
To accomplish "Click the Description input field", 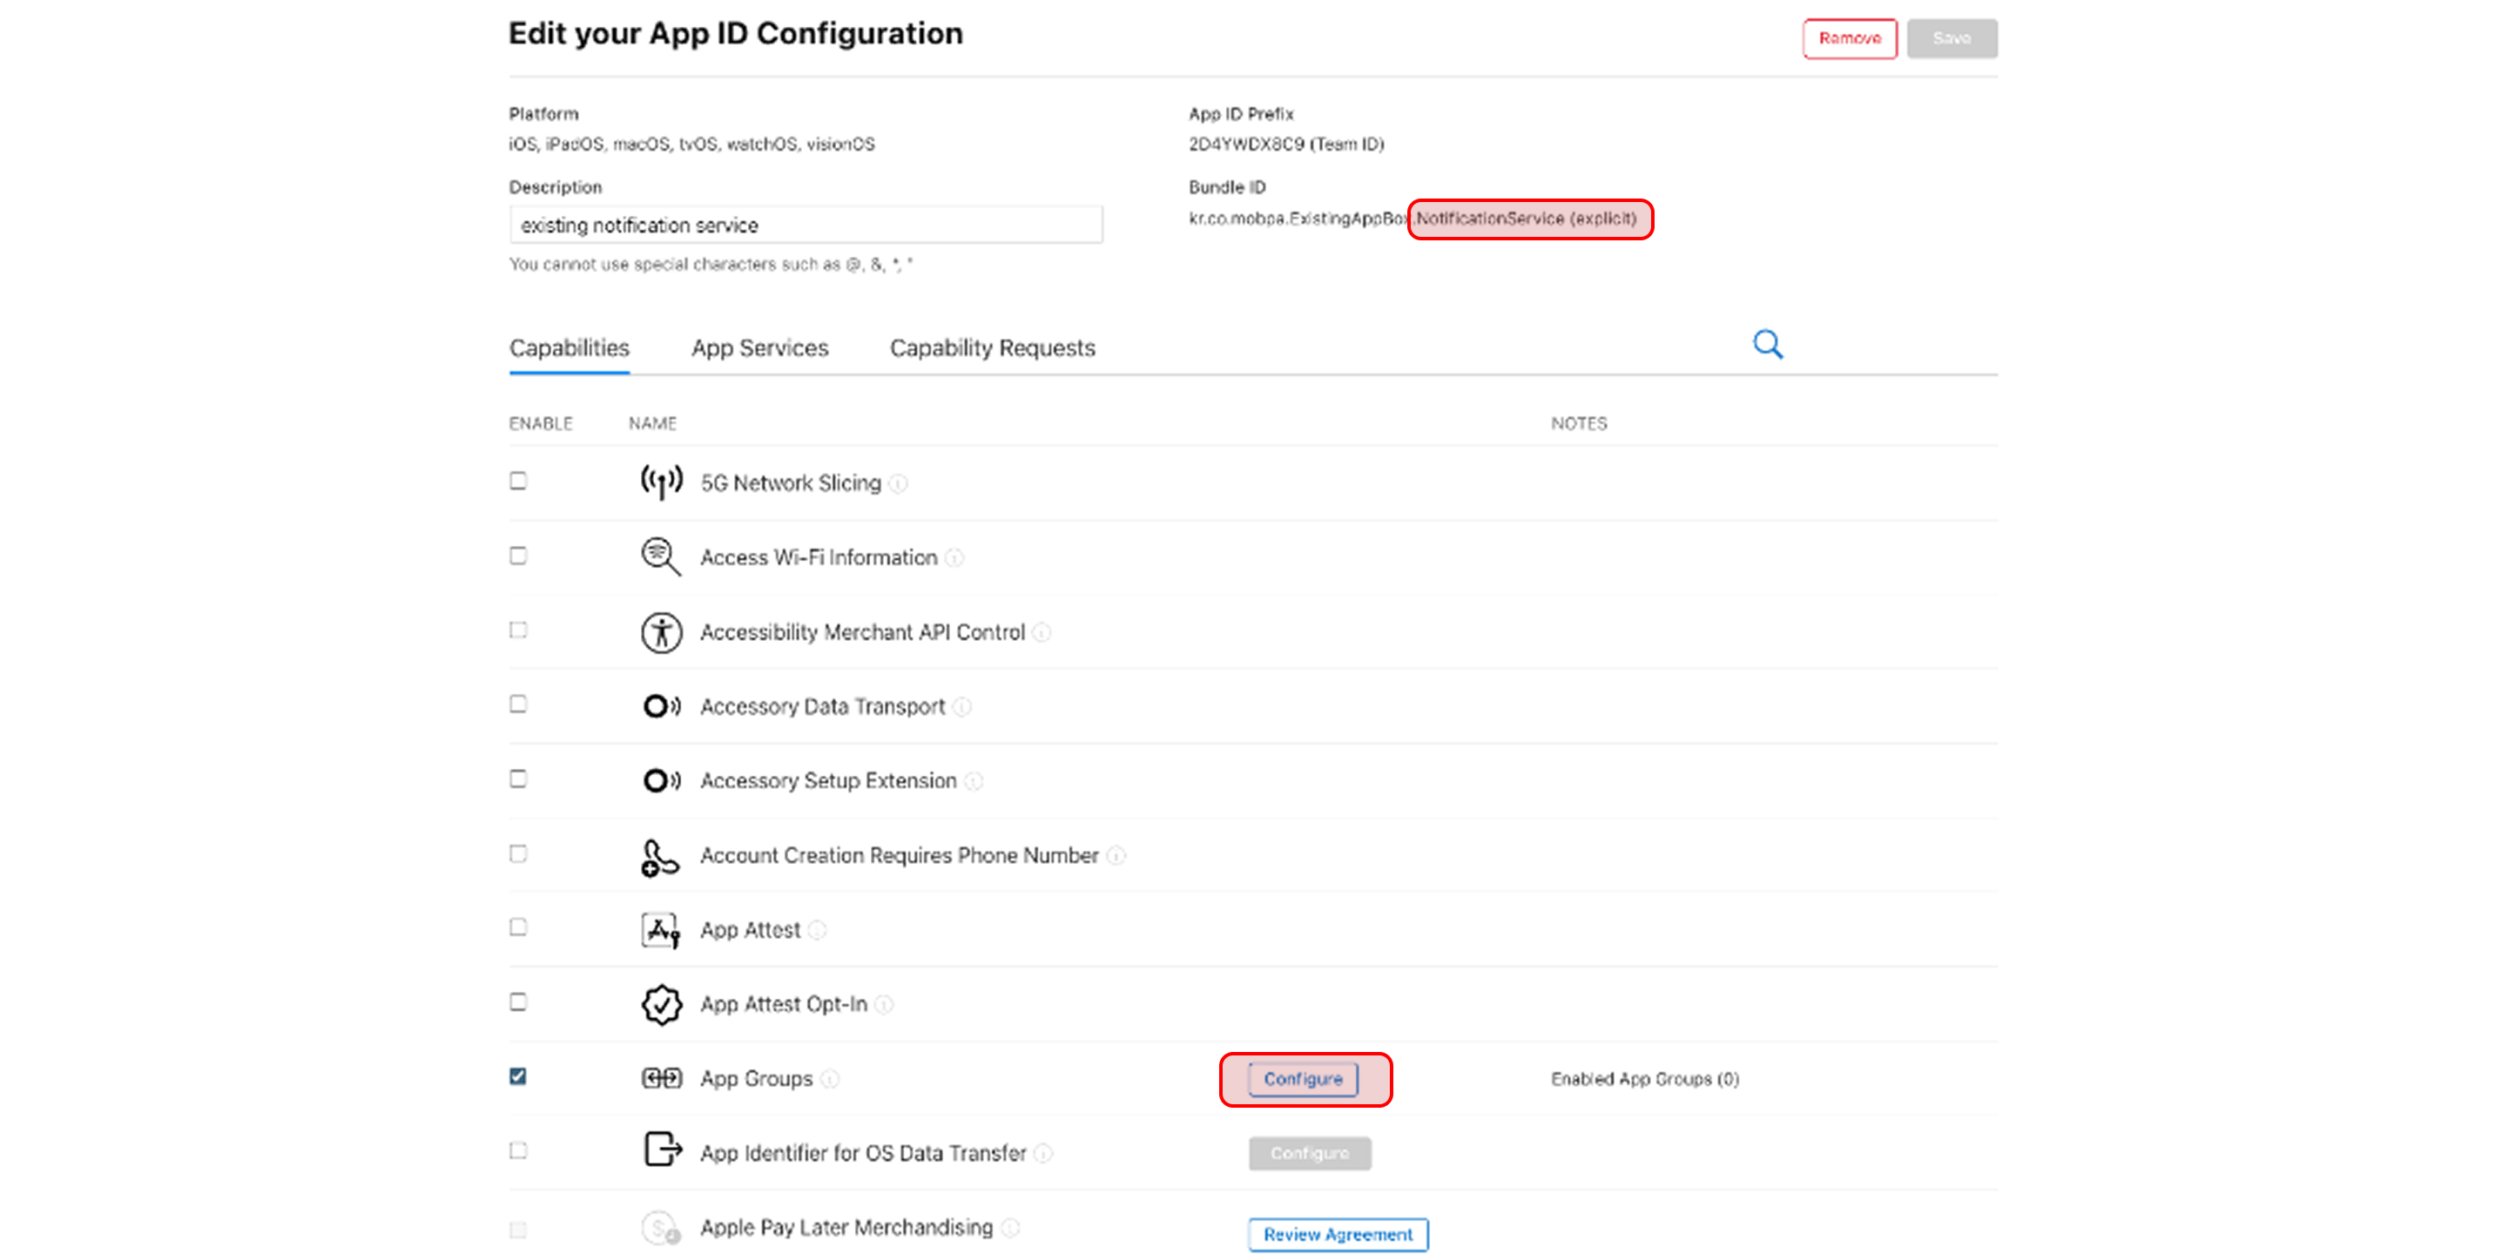I will 806,225.
